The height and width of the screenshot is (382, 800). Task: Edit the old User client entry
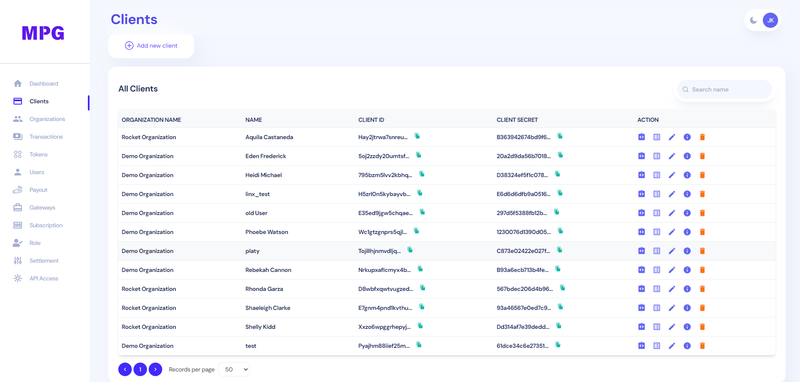[672, 213]
